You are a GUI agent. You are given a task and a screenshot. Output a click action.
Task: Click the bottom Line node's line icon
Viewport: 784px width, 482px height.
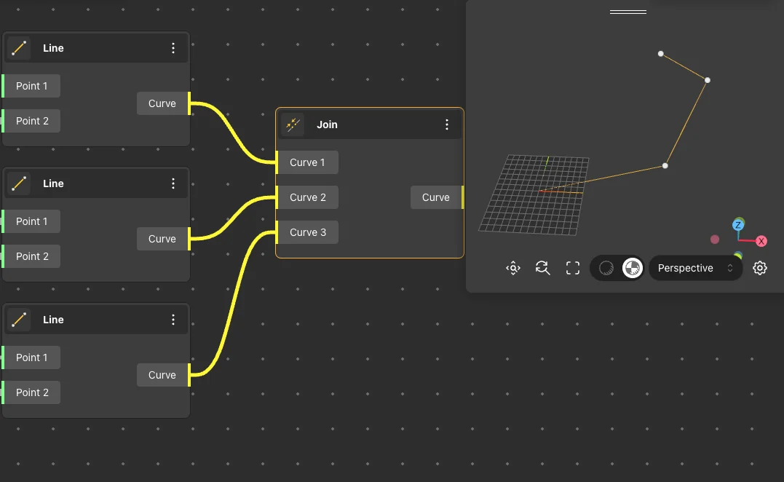[x=19, y=320]
